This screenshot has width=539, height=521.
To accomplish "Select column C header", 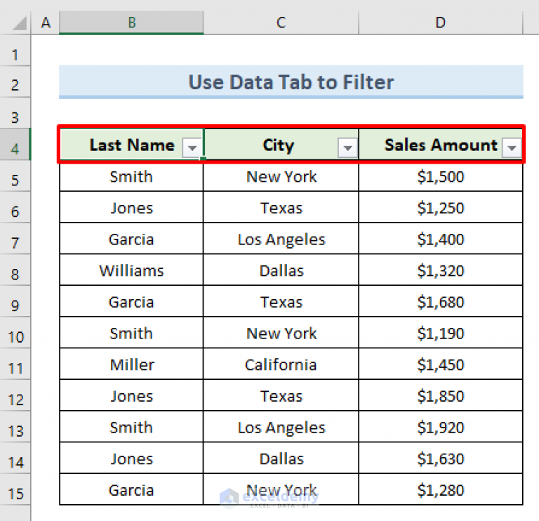I will pos(281,23).
